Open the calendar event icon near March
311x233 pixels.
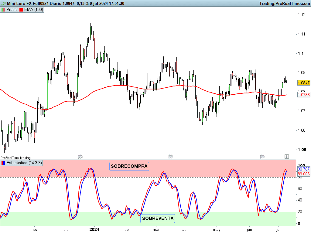(171, 157)
